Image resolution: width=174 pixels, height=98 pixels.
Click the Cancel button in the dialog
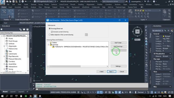(x=122, y=72)
